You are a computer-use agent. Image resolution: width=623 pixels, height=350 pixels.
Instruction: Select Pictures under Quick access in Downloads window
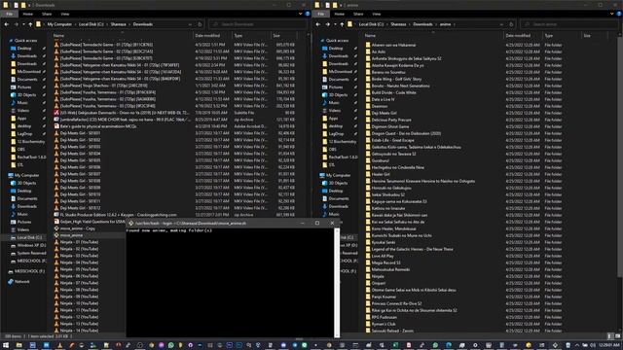(x=24, y=87)
